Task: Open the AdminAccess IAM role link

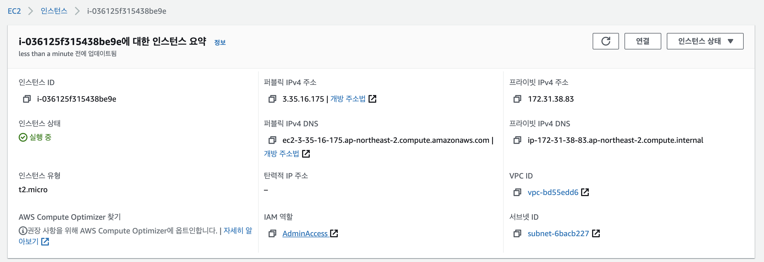Action: pos(305,233)
